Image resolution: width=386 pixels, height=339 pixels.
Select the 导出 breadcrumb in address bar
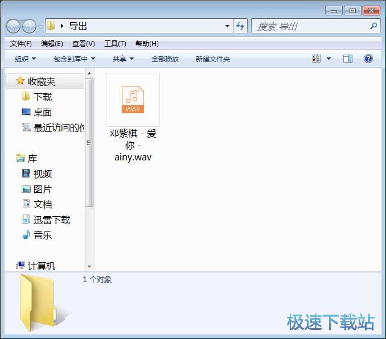(78, 26)
